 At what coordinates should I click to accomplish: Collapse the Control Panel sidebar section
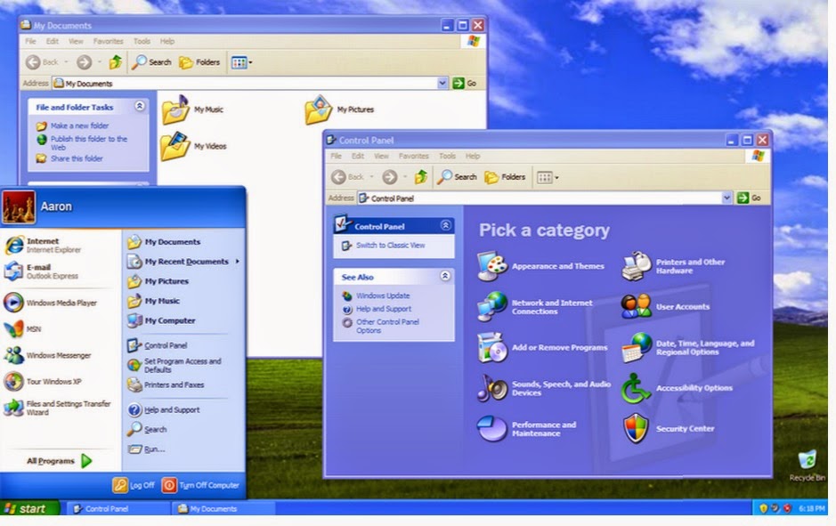coord(446,225)
